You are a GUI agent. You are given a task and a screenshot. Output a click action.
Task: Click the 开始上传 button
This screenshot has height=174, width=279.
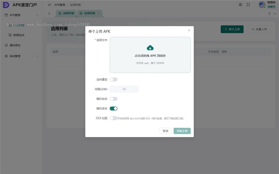[182, 131]
